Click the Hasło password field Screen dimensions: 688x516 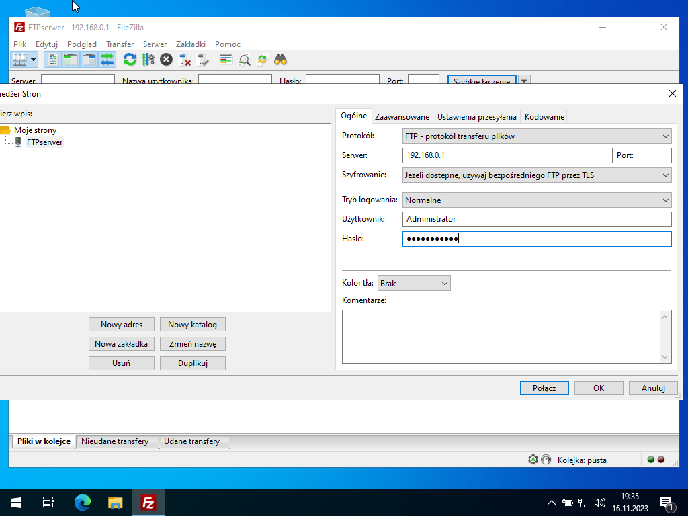(537, 239)
